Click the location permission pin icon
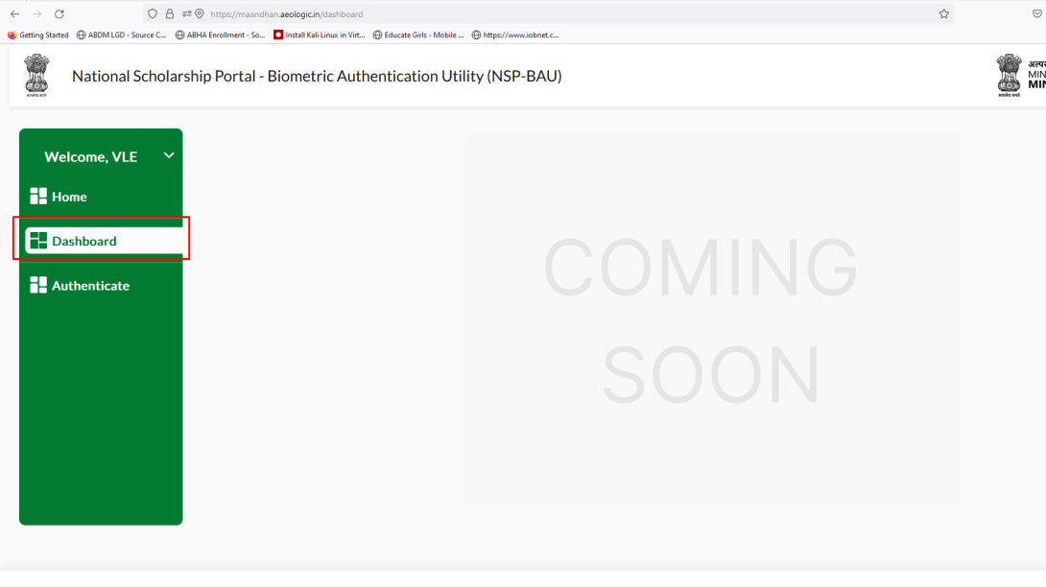This screenshot has width=1046, height=587. click(200, 14)
